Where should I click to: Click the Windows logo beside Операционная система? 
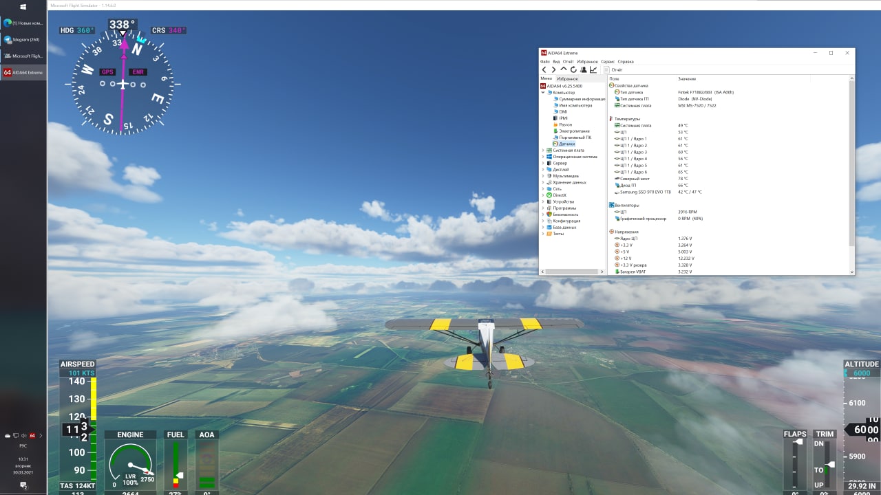pyautogui.click(x=549, y=157)
